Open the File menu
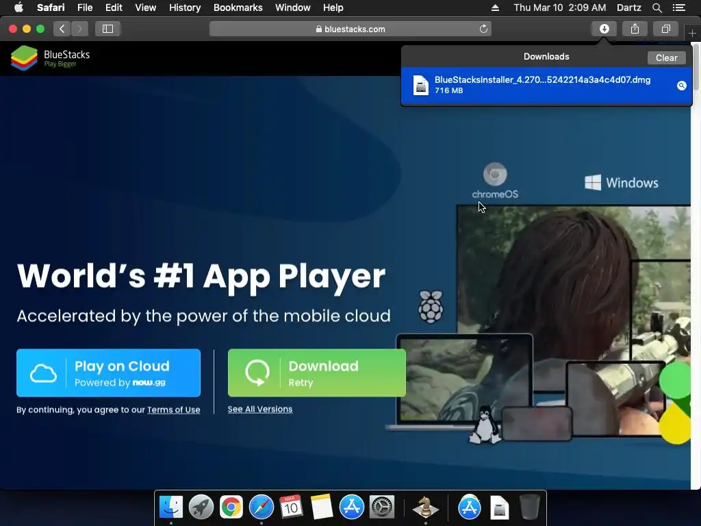 point(84,8)
